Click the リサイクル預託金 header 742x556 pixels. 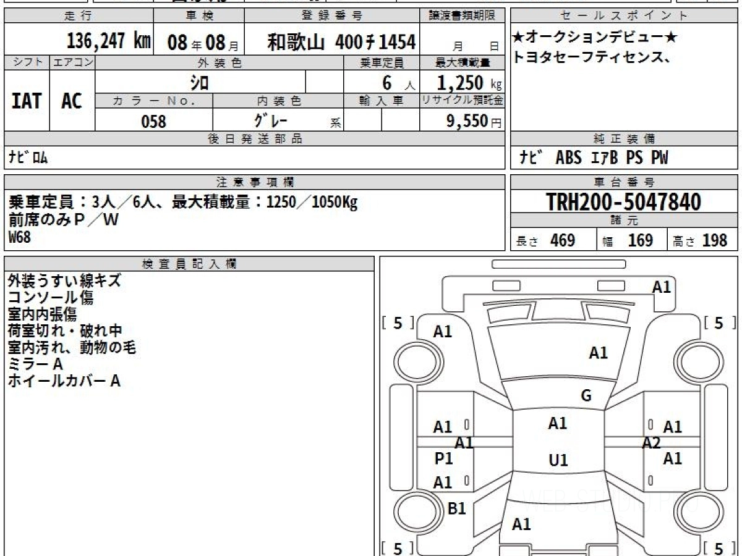tap(463, 101)
